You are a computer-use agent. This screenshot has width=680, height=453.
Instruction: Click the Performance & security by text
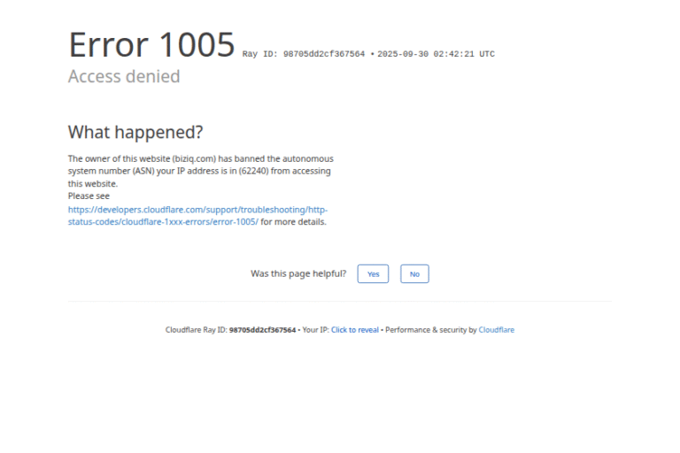pyautogui.click(x=430, y=330)
